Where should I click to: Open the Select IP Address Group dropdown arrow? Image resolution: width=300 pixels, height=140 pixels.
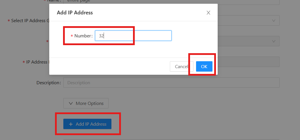click(274, 20)
